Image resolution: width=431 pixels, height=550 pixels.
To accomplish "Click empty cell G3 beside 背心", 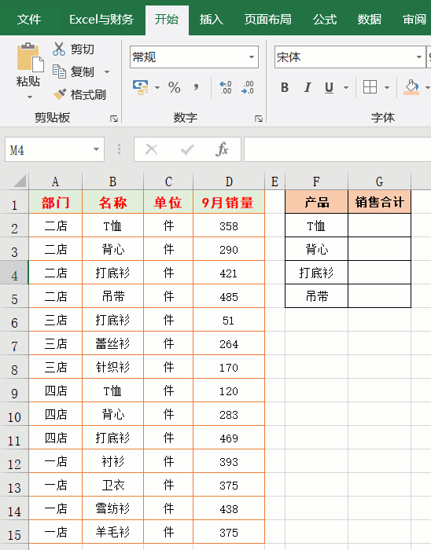I will (x=379, y=249).
